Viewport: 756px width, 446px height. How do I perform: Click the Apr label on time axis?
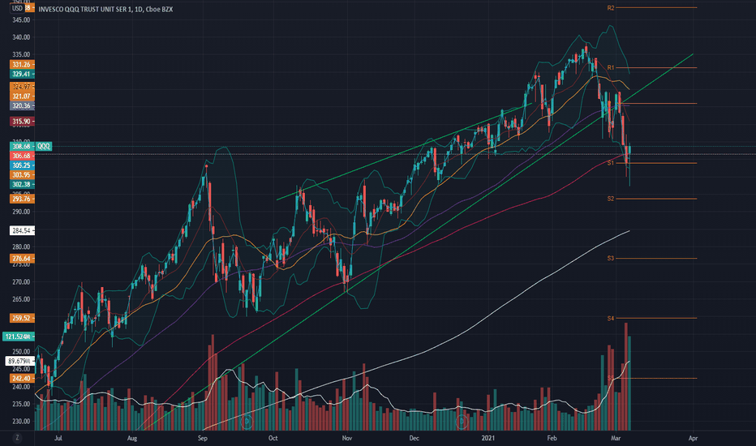pyautogui.click(x=693, y=438)
